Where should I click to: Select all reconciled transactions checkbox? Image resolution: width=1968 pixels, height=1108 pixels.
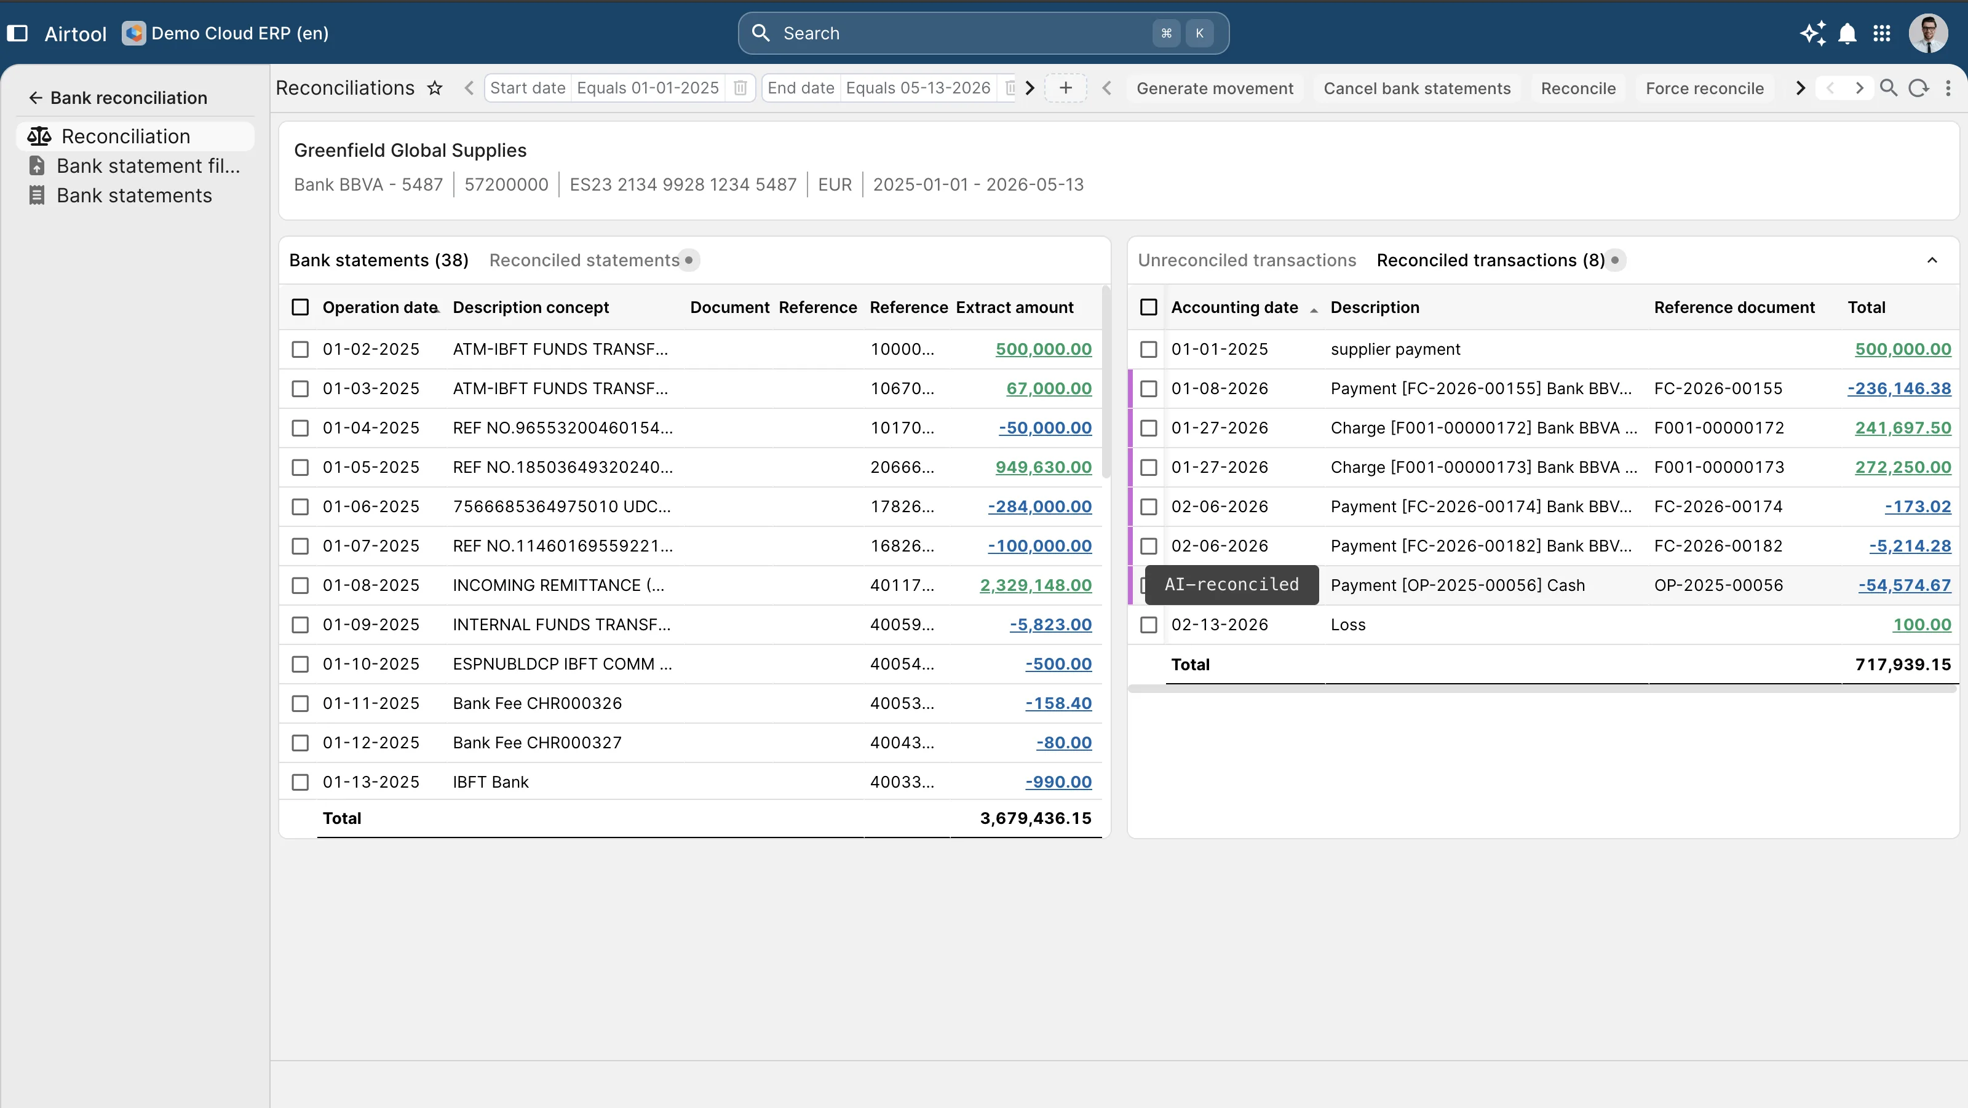(1148, 307)
